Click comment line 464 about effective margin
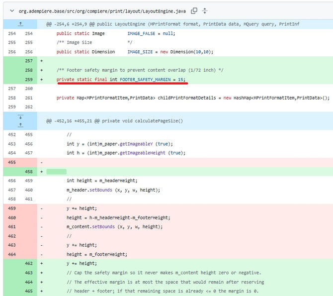The image size is (333, 296). pos(165,282)
